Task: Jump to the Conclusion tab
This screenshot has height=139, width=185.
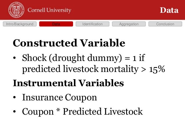Action: (165, 24)
